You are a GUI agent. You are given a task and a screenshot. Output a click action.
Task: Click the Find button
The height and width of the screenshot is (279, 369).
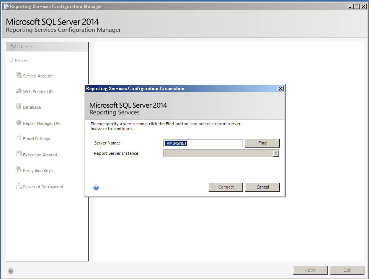coord(262,143)
